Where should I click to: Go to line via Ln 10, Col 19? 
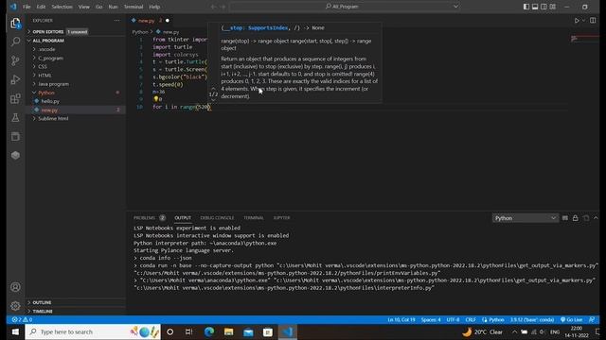coord(401,320)
